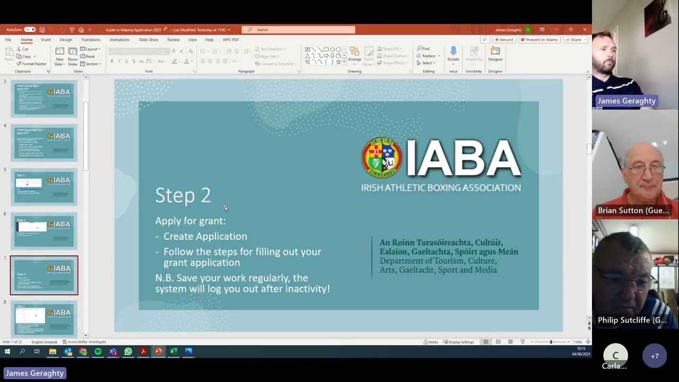The height and width of the screenshot is (382, 679).
Task: Open the Transitions ribbon tab
Action: coord(90,40)
